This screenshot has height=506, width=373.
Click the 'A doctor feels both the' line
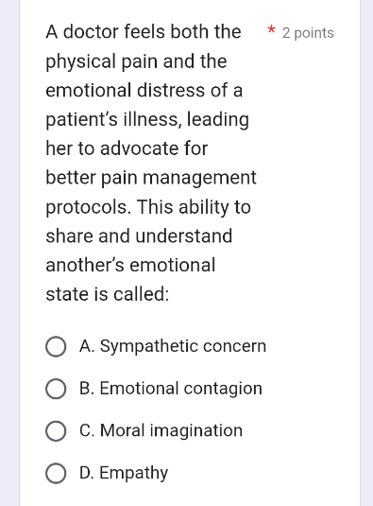tap(144, 31)
